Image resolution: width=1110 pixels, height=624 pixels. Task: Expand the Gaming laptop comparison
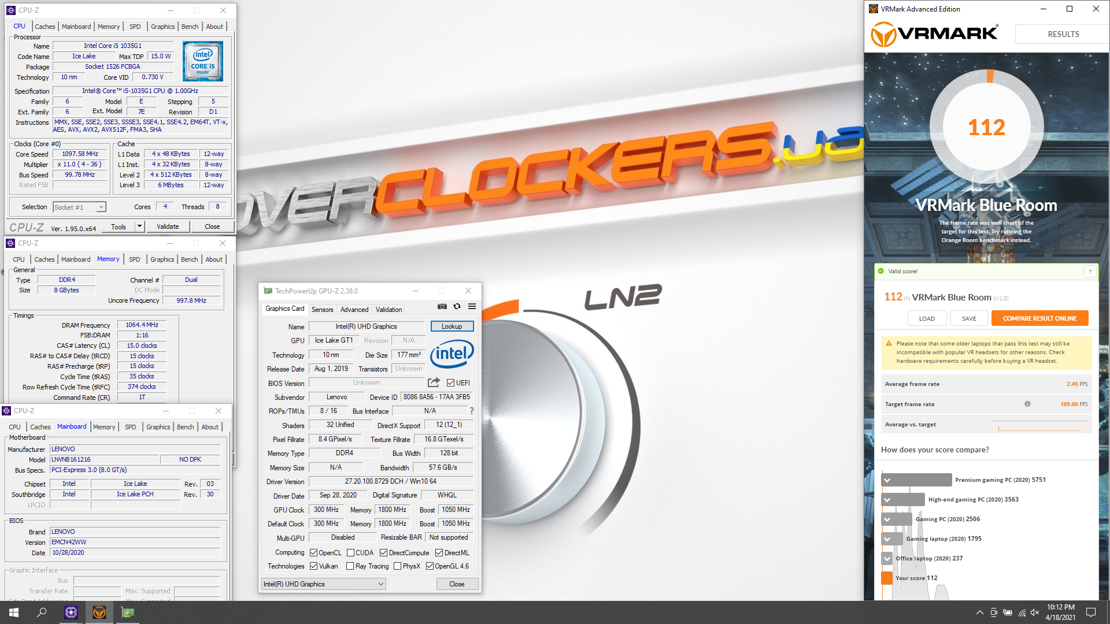point(887,538)
